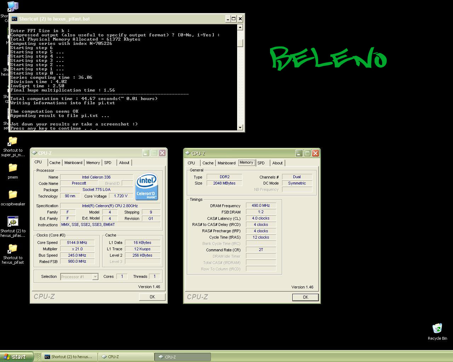Click OK in the CPU tab window

[x=152, y=297]
